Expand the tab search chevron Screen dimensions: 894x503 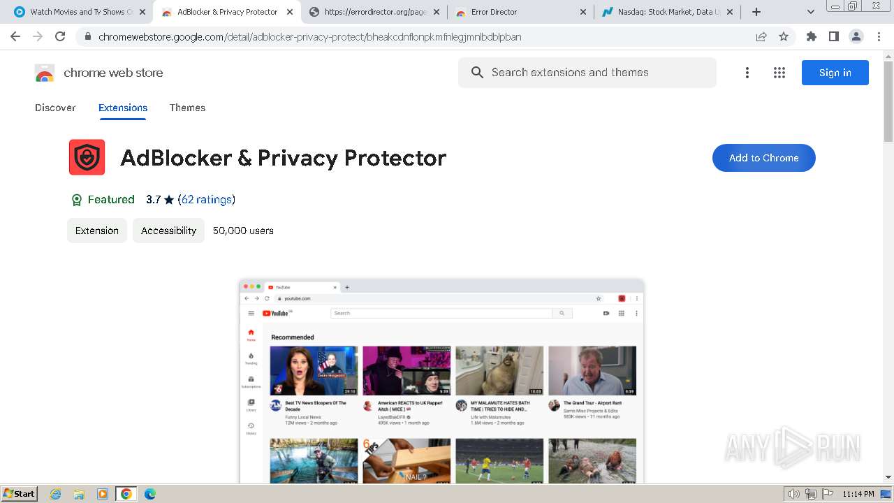click(x=810, y=12)
